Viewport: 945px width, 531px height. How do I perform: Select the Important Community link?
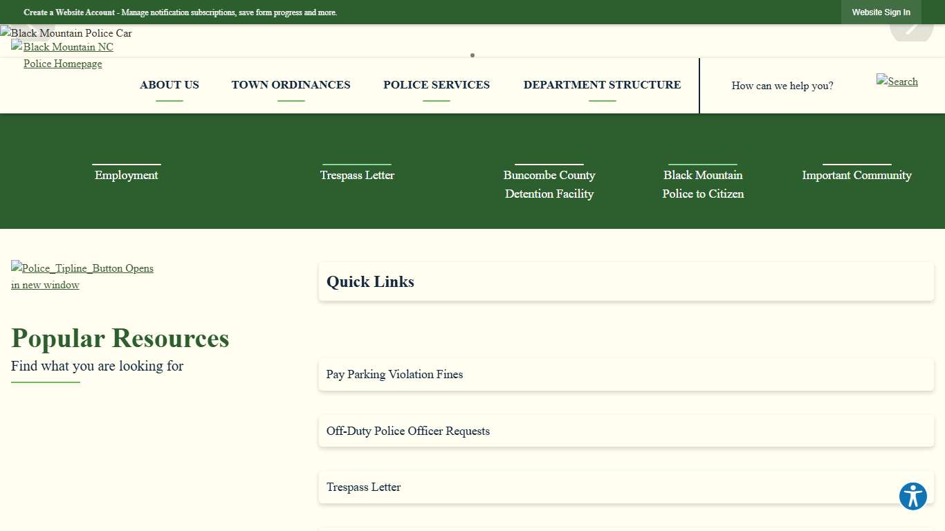pyautogui.click(x=856, y=175)
